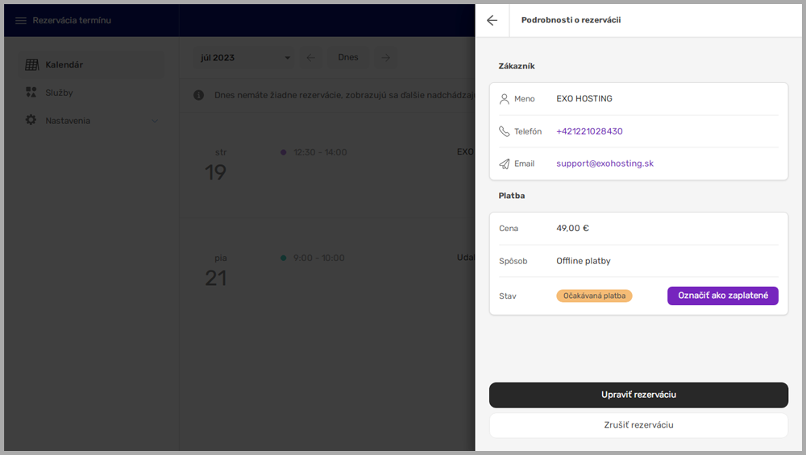Image resolution: width=806 pixels, height=455 pixels.
Task: Click the Nastavenia gear icon
Action: click(x=31, y=121)
